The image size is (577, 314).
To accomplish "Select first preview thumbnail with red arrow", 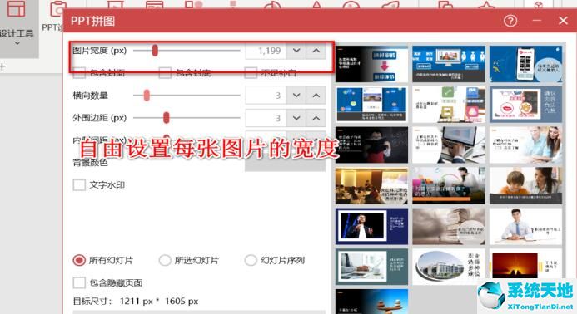I will pos(371,64).
